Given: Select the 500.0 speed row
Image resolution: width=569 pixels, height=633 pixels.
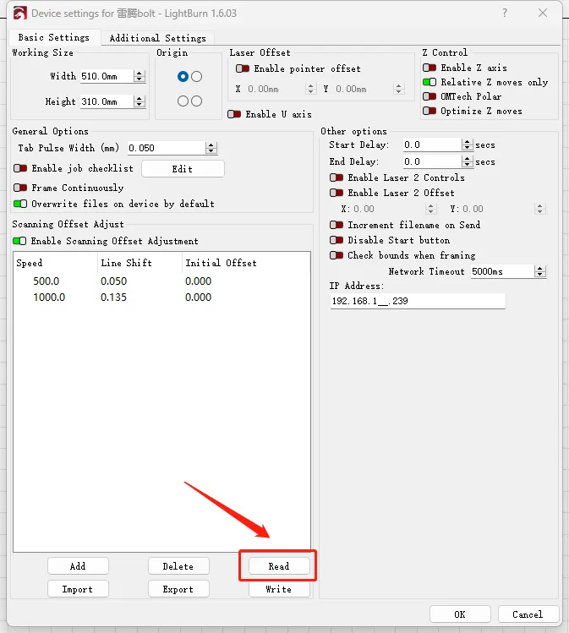Looking at the screenshot, I should tap(161, 281).
